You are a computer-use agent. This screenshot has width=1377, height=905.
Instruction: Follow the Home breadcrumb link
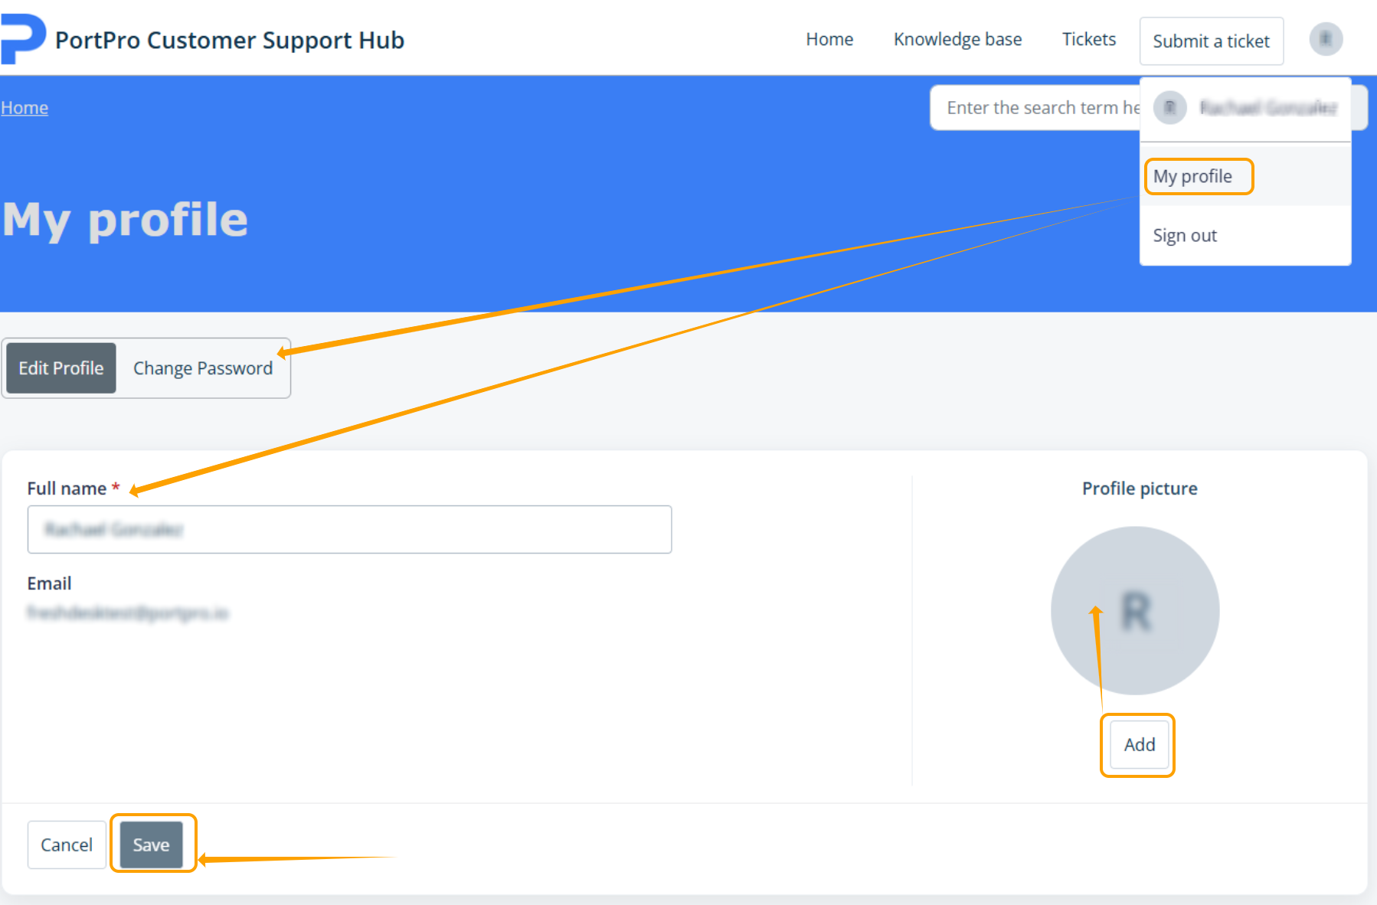(25, 108)
